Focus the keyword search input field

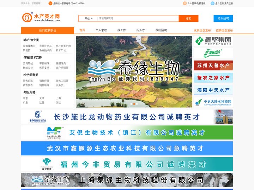click(x=138, y=19)
